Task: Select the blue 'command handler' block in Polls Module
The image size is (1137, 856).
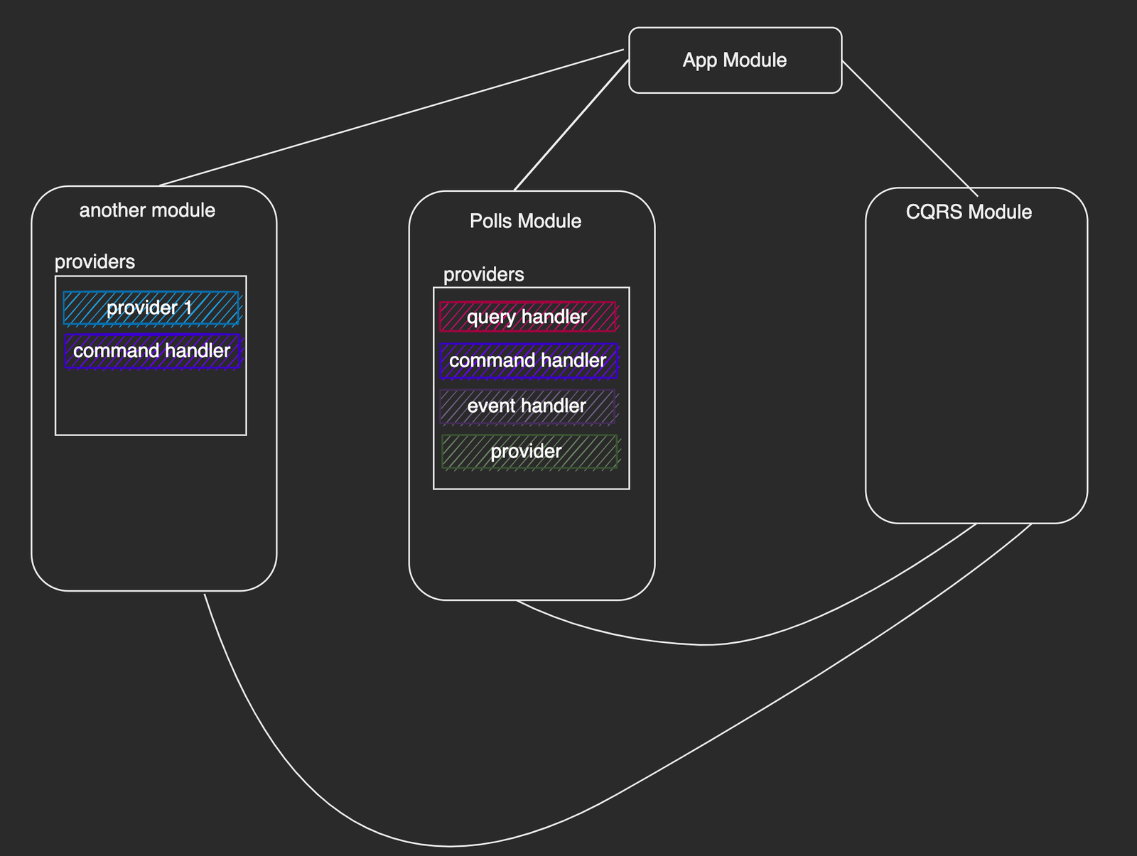Action: click(529, 362)
